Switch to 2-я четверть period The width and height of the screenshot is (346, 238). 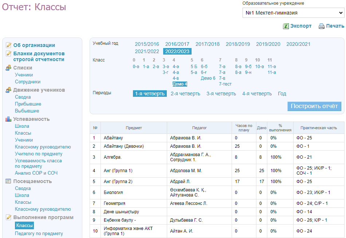pos(185,94)
